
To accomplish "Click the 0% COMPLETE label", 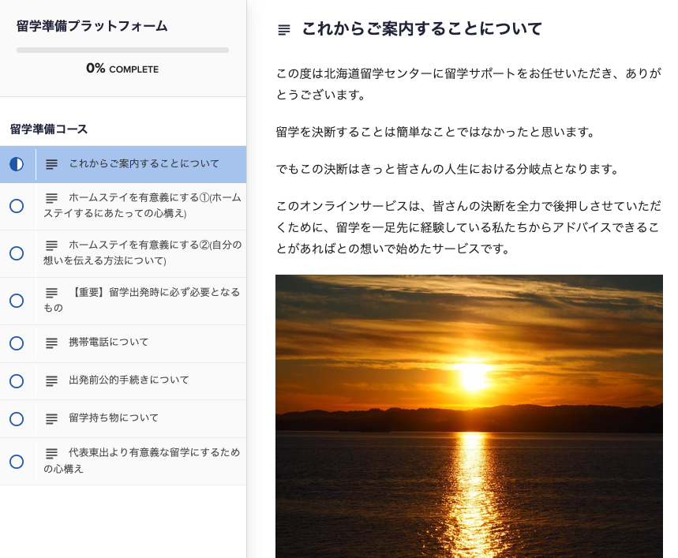I will [x=122, y=69].
